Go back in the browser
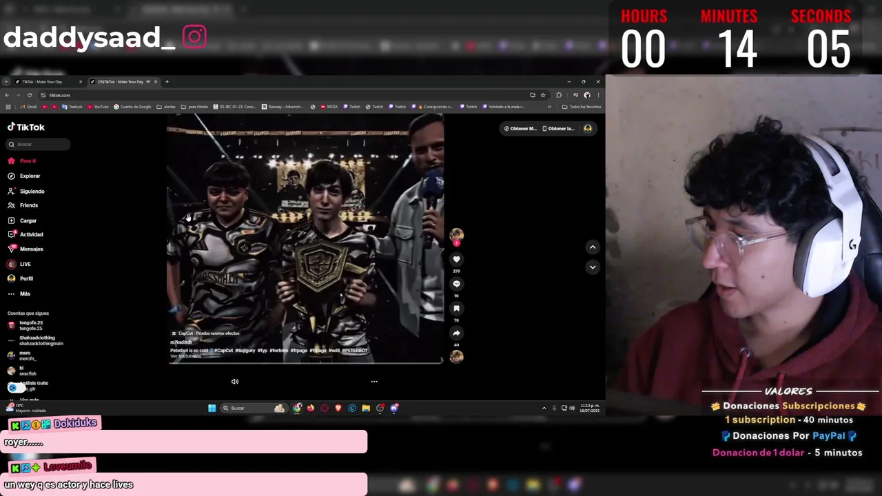The image size is (882, 496). click(x=7, y=95)
